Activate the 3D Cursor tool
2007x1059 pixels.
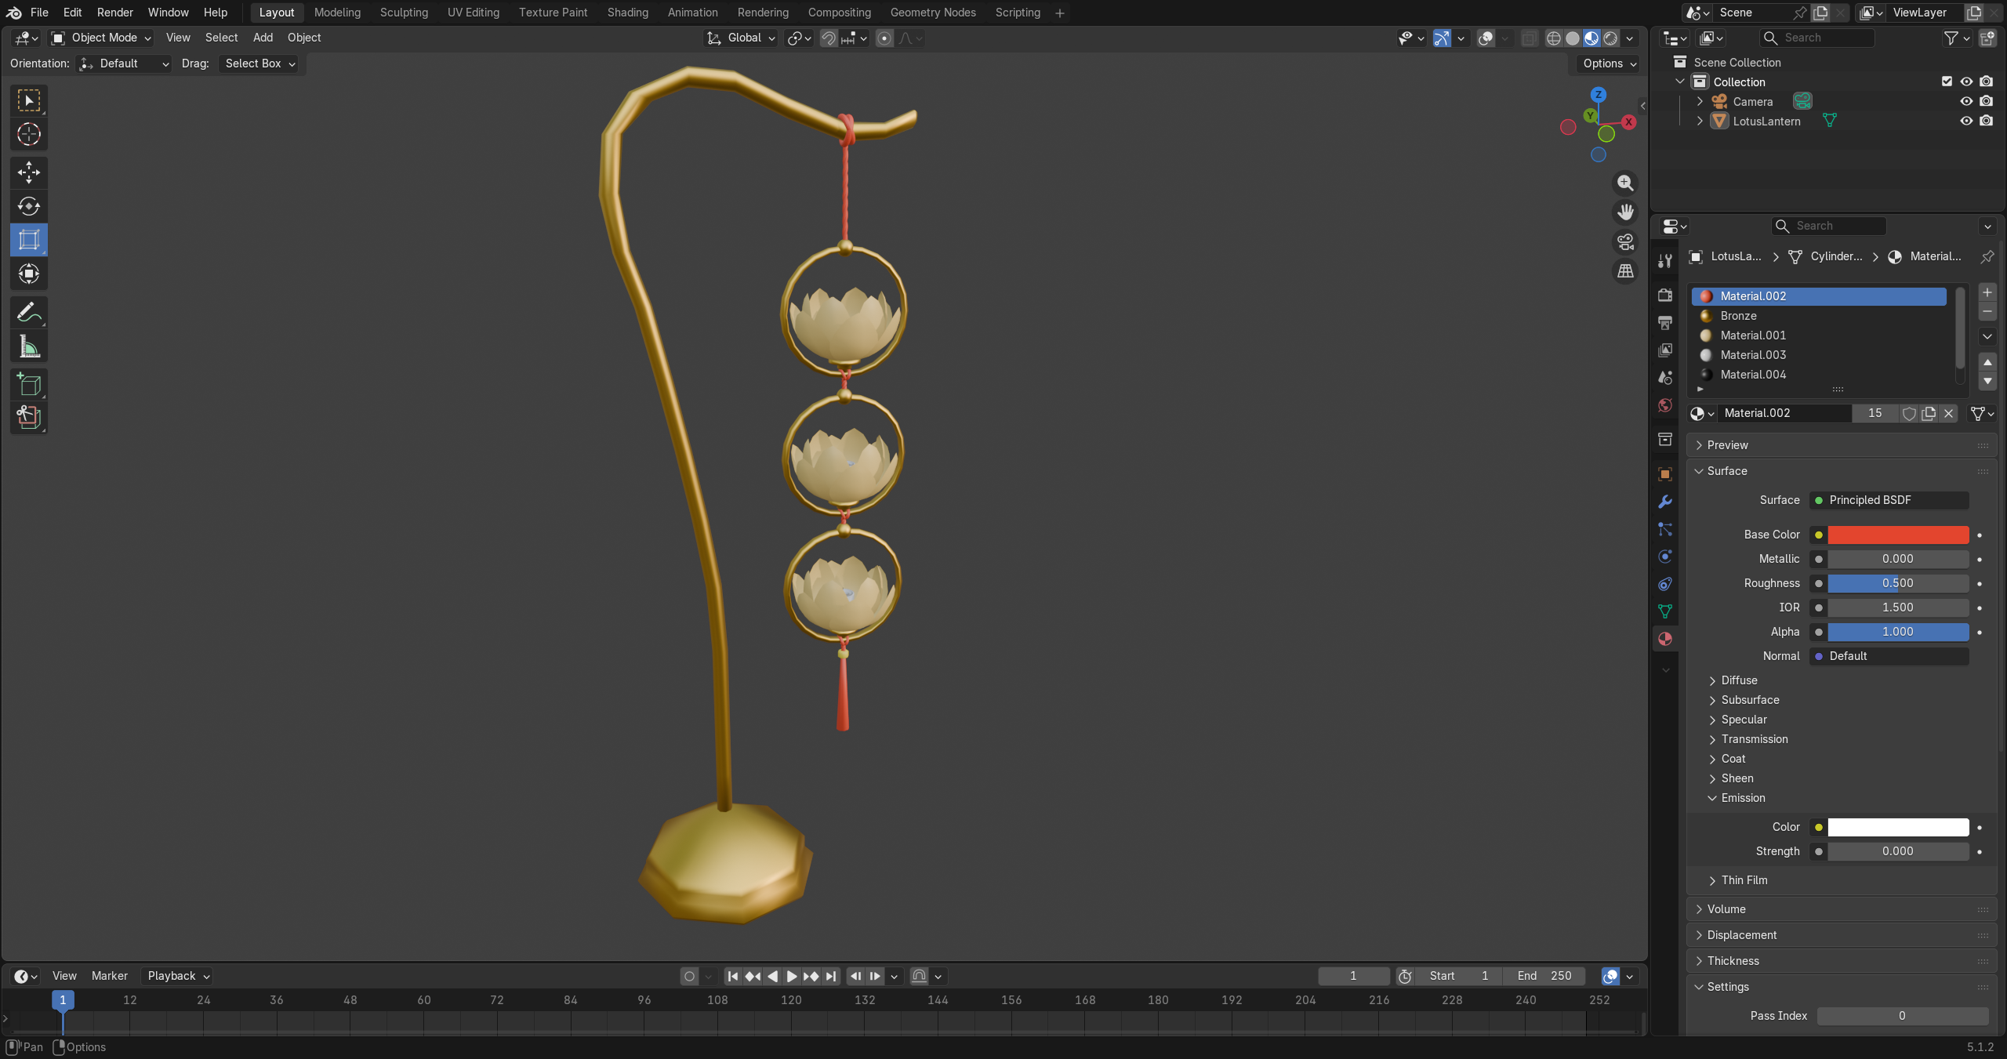pyautogui.click(x=29, y=134)
